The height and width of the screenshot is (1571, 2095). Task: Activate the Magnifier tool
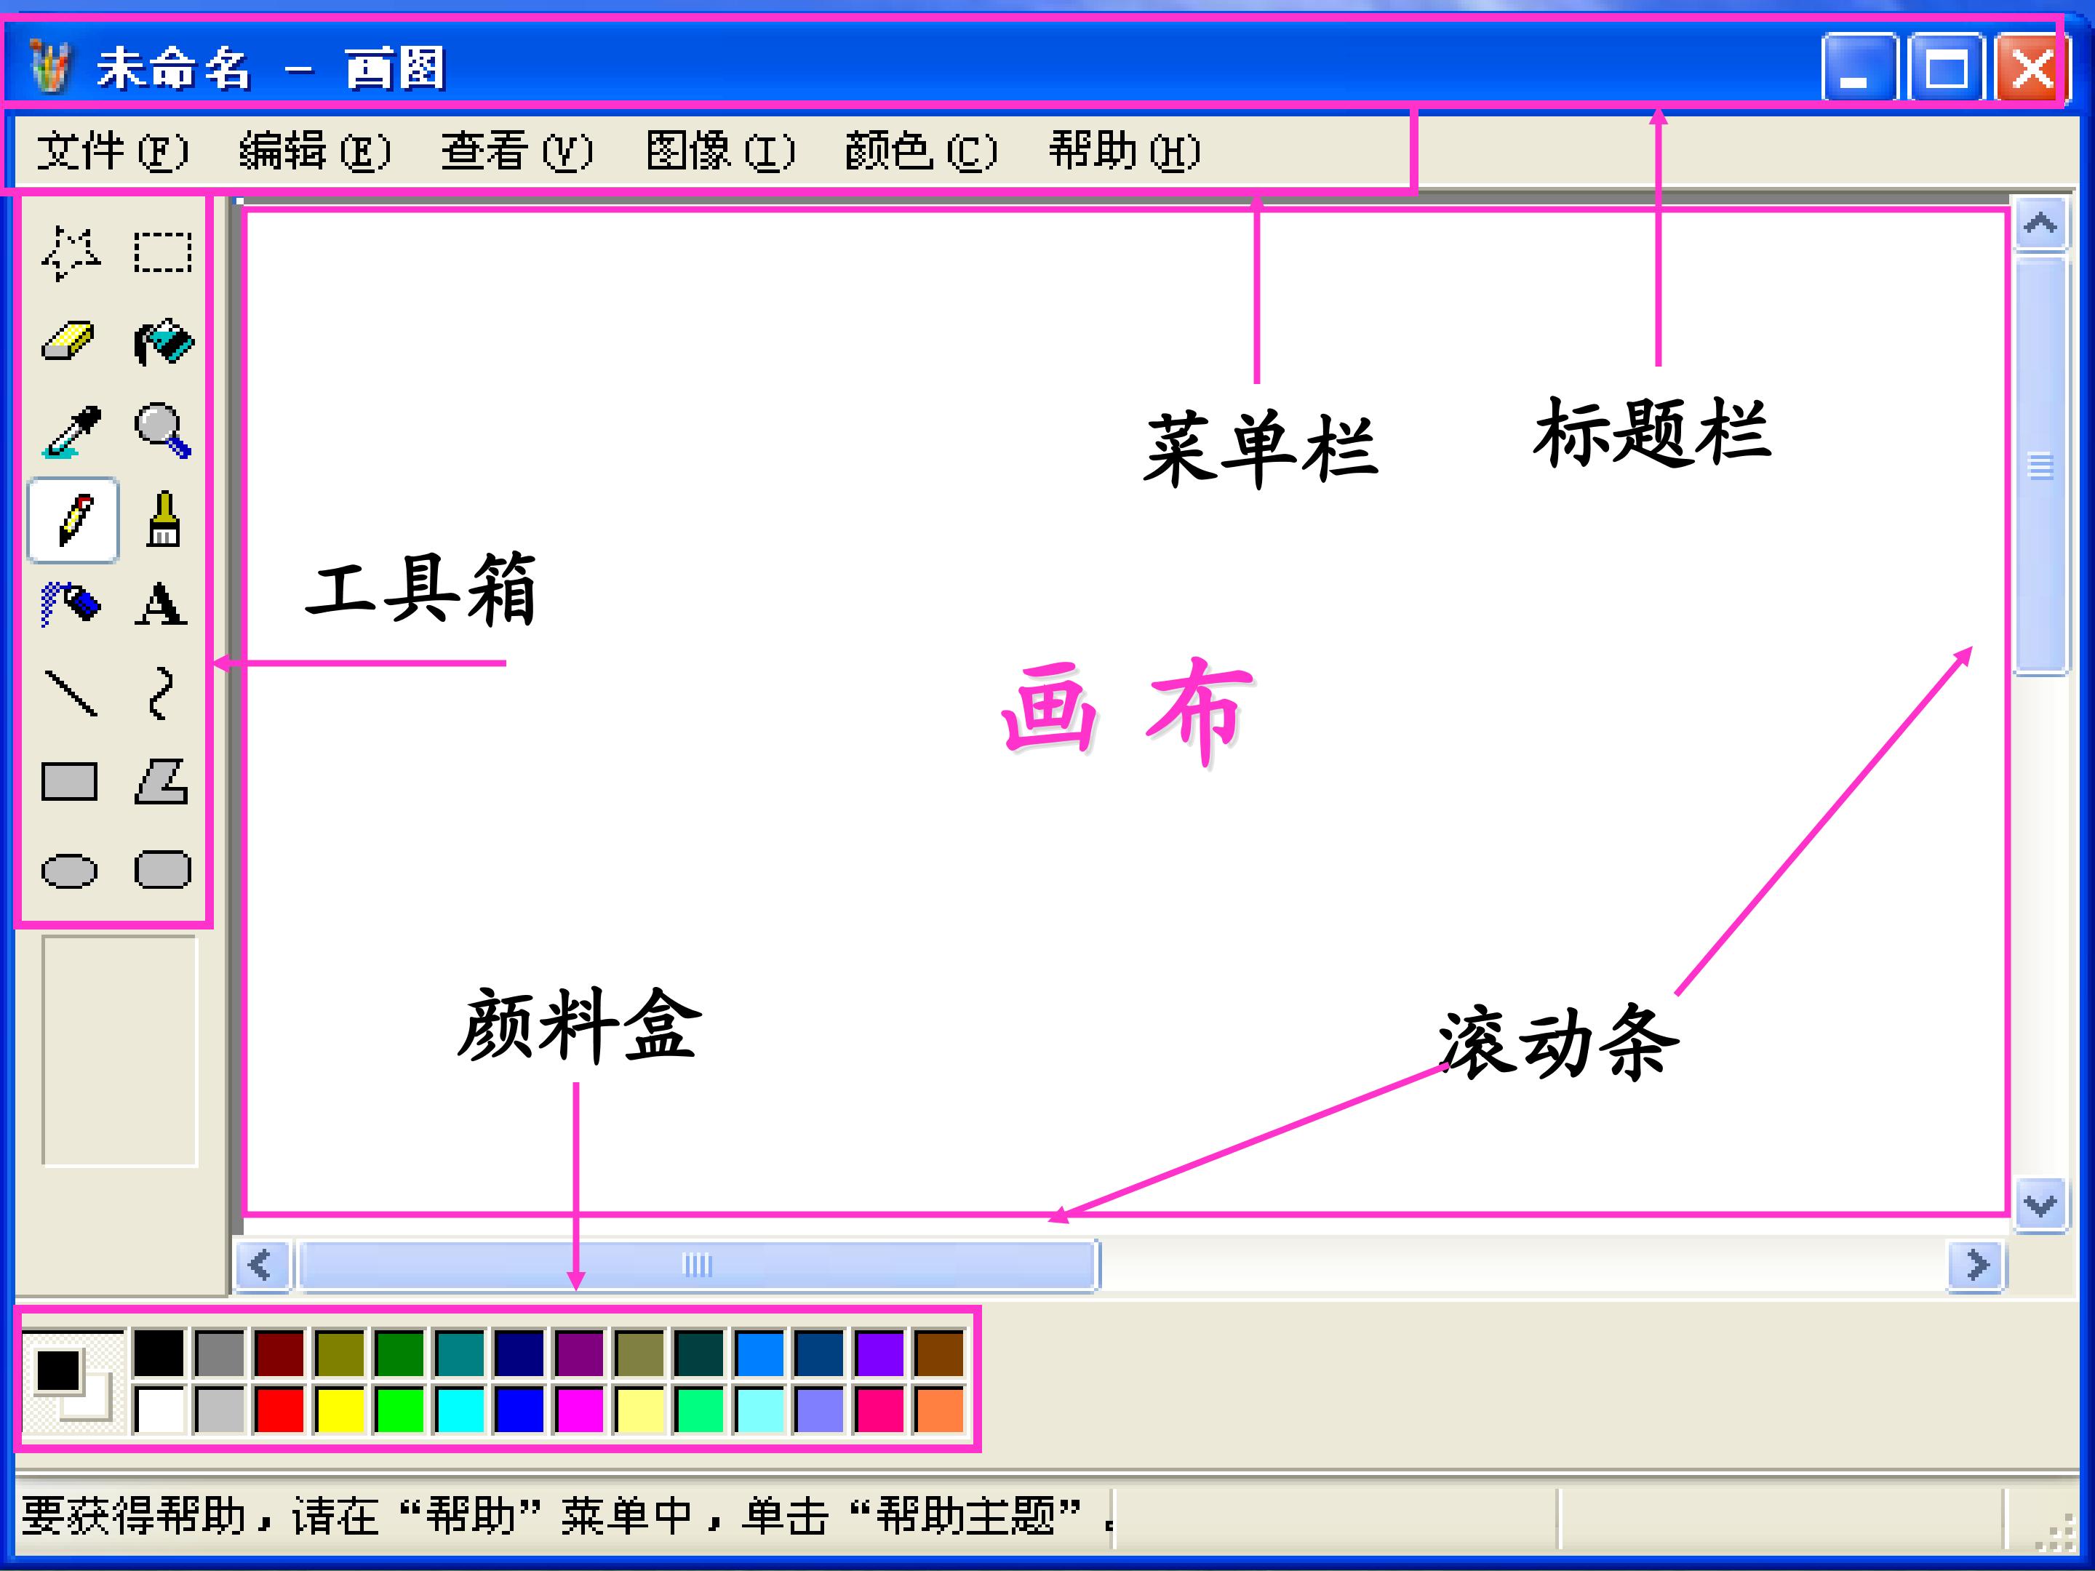point(162,431)
